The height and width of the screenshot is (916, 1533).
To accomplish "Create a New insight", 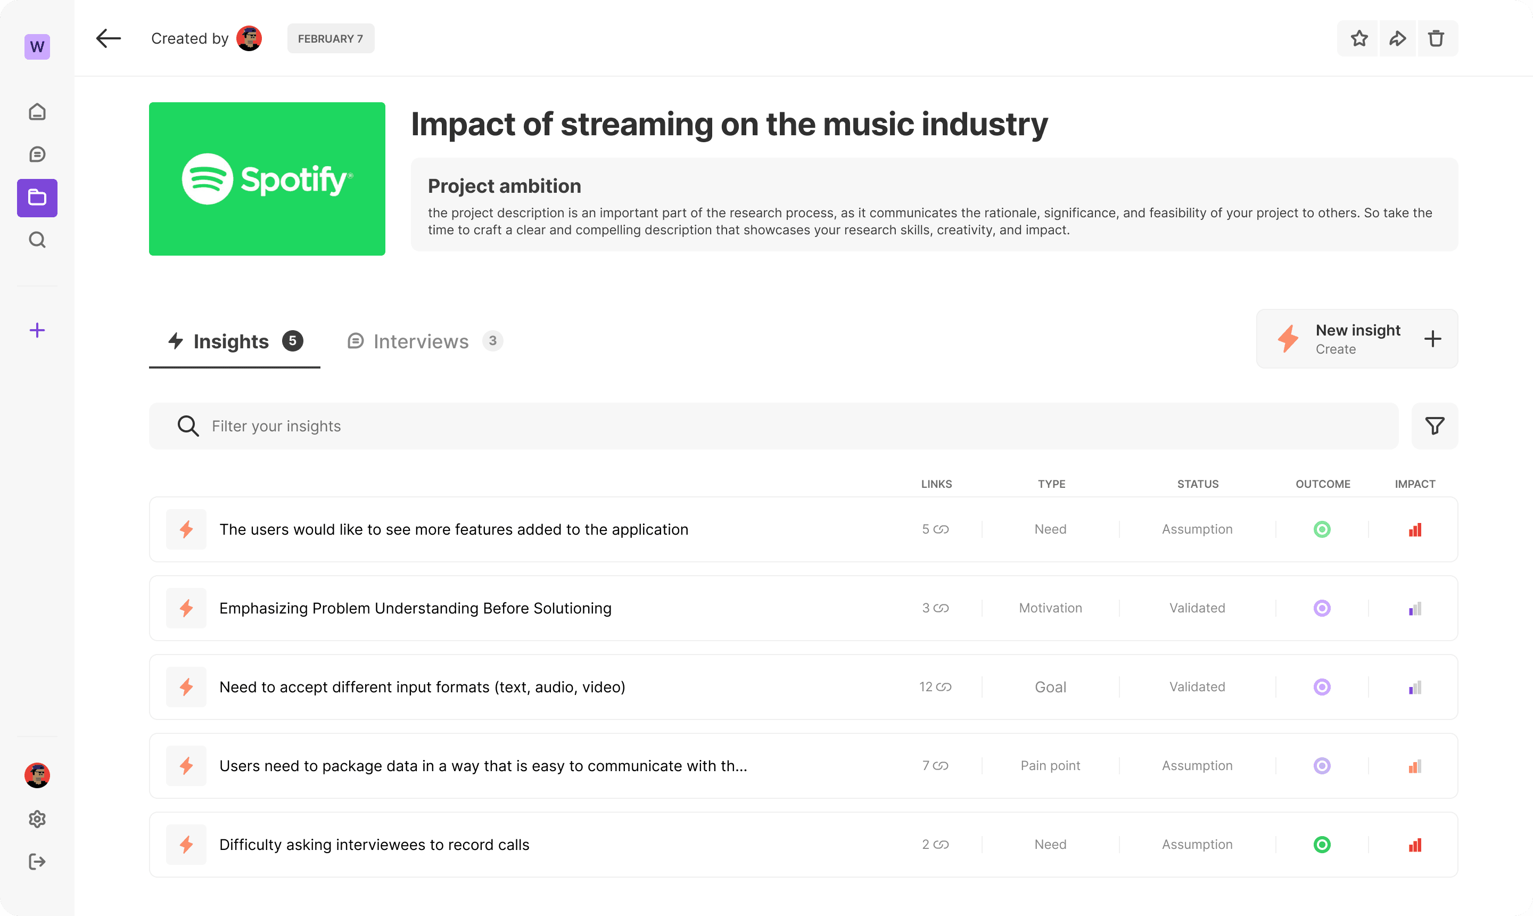I will point(1357,338).
